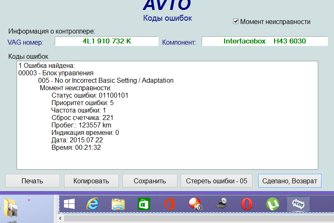Screen dimensions: 334x223
Task: Click 005 - No or Incorrect Basic Setting line
Action: [x=106, y=81]
